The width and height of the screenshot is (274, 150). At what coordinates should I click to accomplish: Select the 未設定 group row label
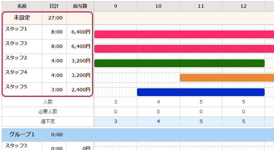click(22, 18)
